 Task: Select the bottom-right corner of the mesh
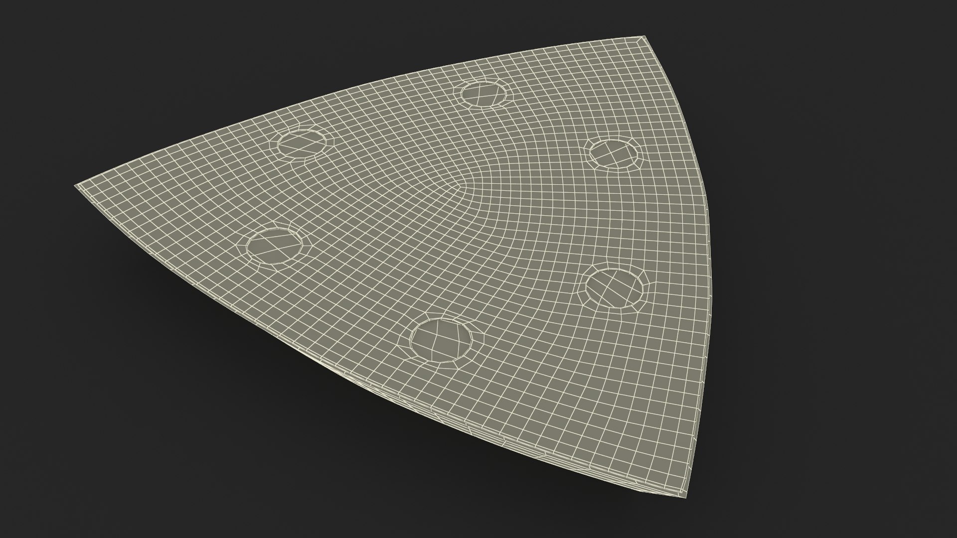[687, 497]
